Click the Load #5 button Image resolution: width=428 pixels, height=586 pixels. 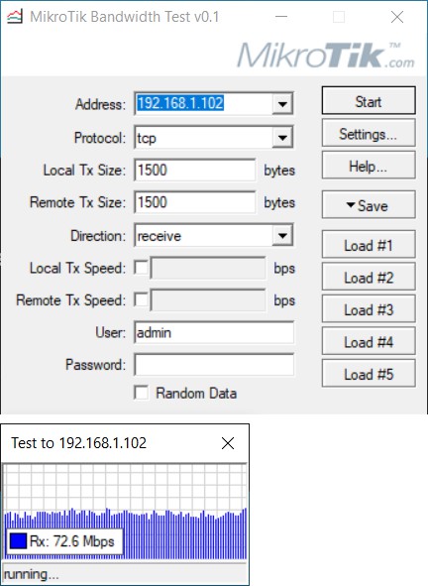pos(369,374)
